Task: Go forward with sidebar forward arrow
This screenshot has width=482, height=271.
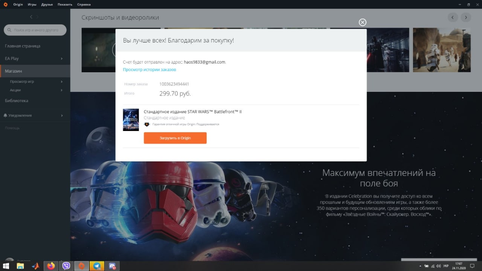Action: click(37, 17)
